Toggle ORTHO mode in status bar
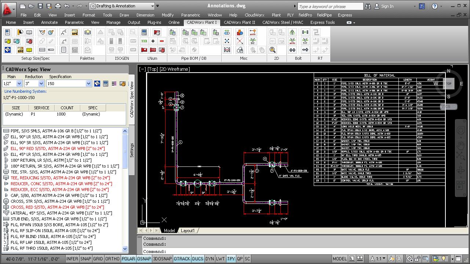 coord(112,258)
